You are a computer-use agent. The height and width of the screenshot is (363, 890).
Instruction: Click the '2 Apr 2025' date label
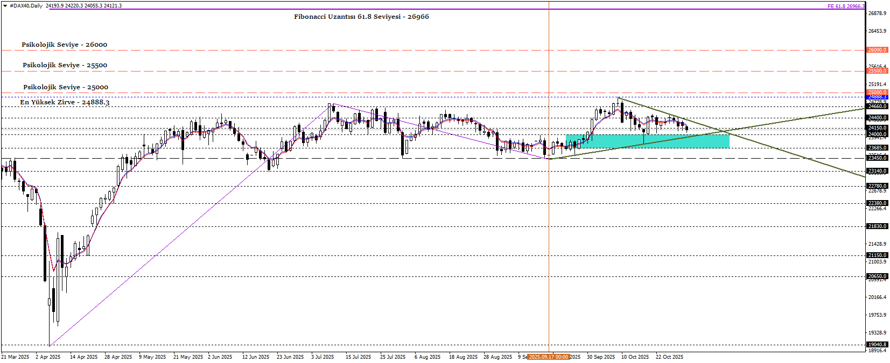pos(48,357)
